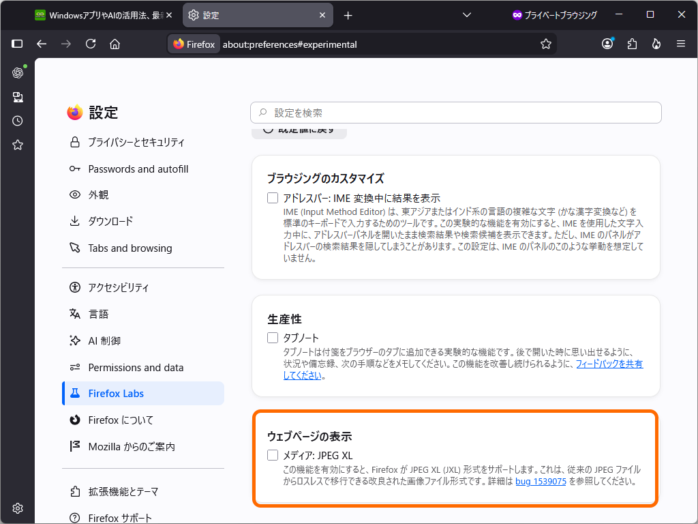Click the flame forget button

point(656,44)
